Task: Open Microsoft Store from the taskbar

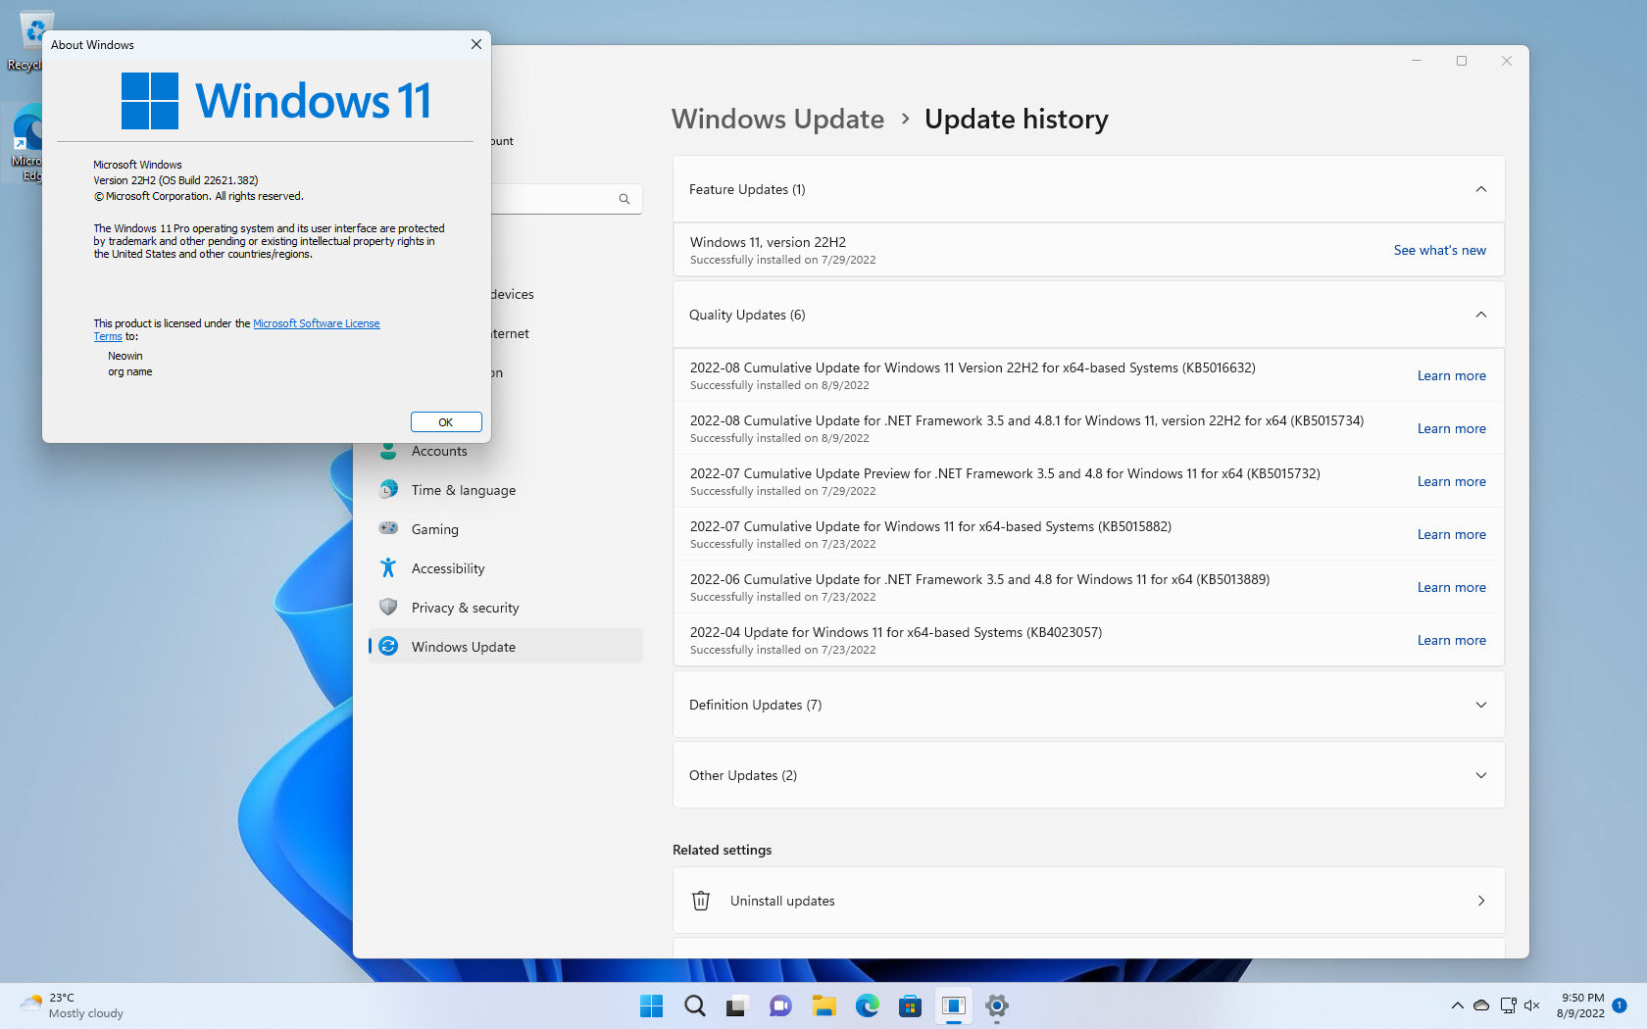Action: (910, 1005)
